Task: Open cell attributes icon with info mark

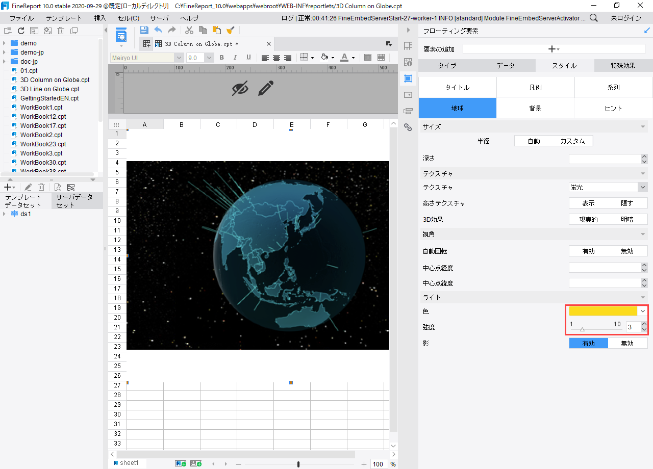Action: (408, 62)
